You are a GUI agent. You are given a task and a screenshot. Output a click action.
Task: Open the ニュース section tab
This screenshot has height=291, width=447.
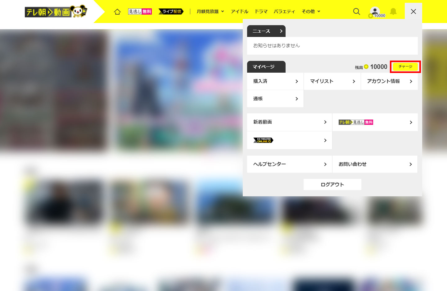266,31
